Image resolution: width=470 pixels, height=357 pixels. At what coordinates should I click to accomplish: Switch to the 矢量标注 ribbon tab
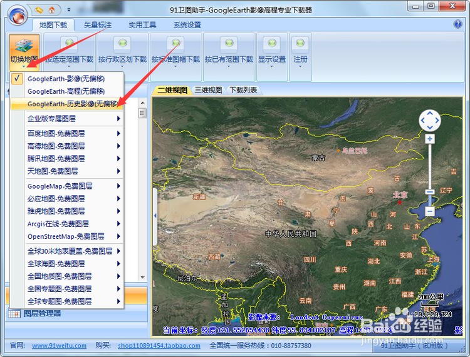pos(98,25)
